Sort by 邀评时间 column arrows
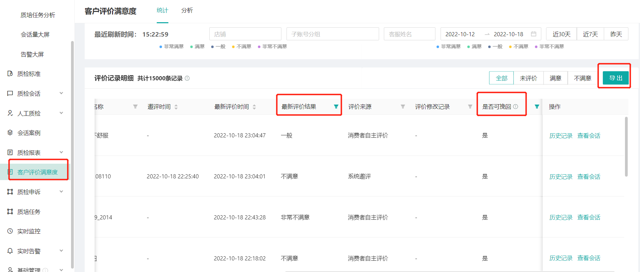Viewport: 640px width, 272px height. click(176, 107)
